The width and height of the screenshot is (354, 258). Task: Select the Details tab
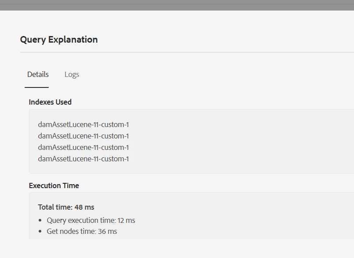38,74
